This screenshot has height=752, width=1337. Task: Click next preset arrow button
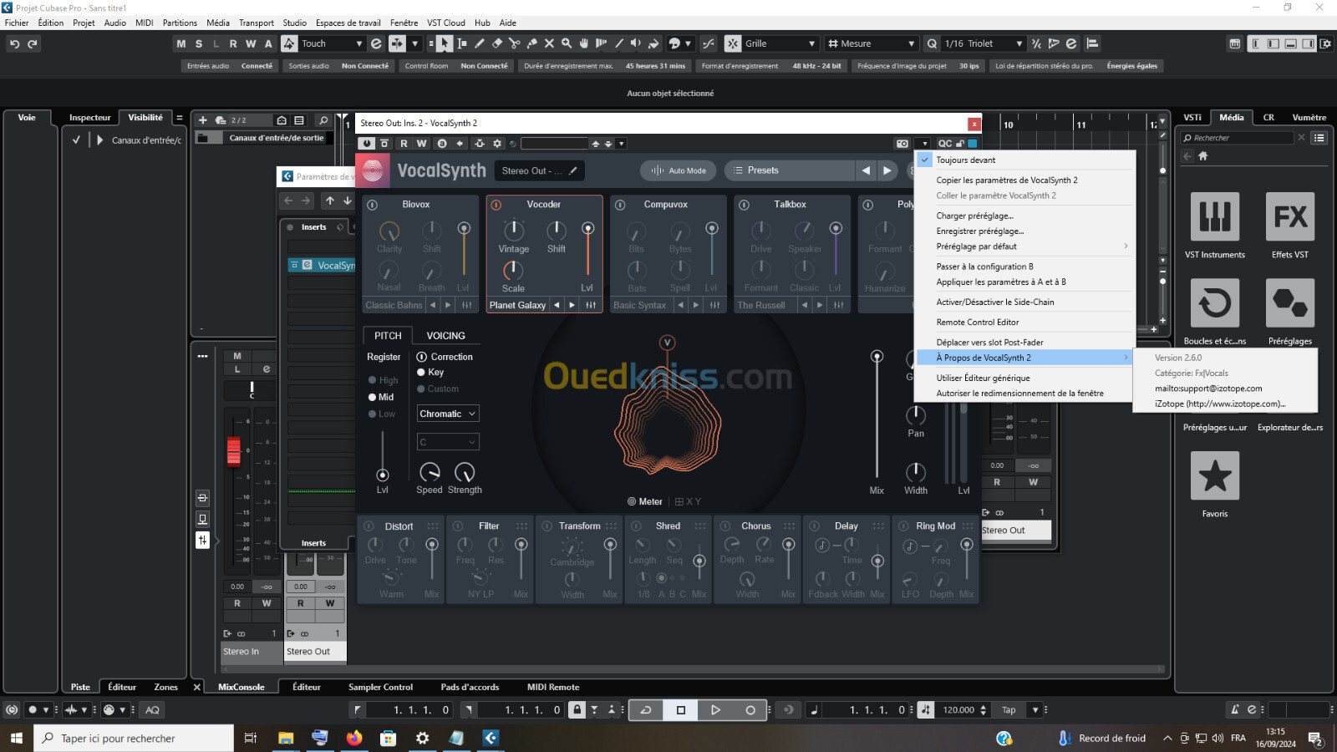pyautogui.click(x=887, y=170)
